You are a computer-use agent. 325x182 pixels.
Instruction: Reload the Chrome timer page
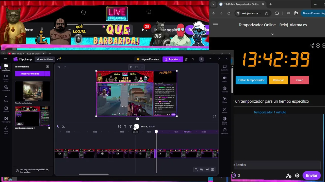(229, 13)
